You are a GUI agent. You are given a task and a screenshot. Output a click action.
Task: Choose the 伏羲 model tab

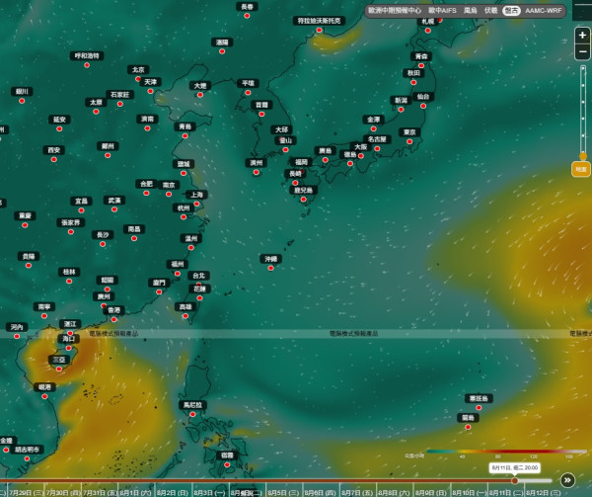pyautogui.click(x=490, y=11)
